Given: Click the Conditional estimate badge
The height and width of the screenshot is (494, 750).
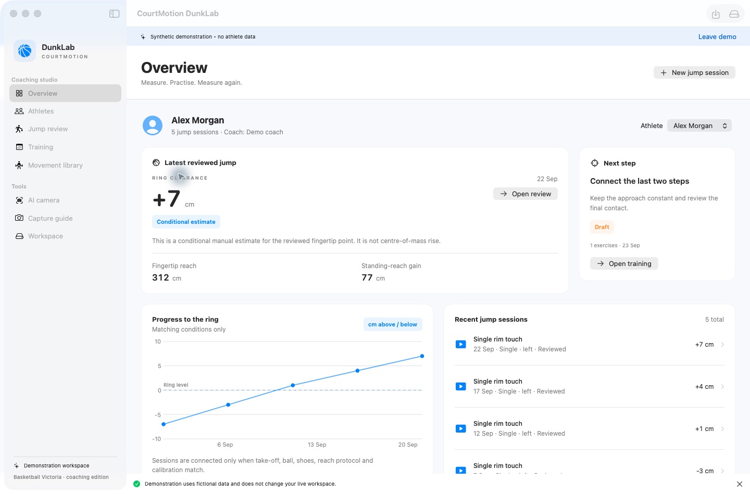Looking at the screenshot, I should 186,222.
